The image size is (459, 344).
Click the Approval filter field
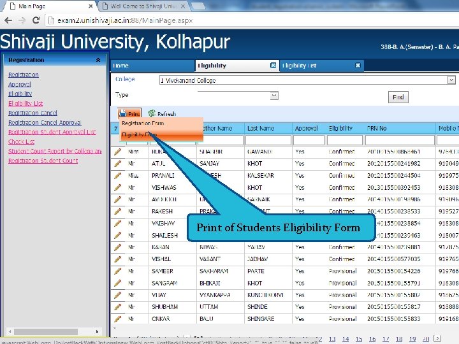tap(309, 140)
